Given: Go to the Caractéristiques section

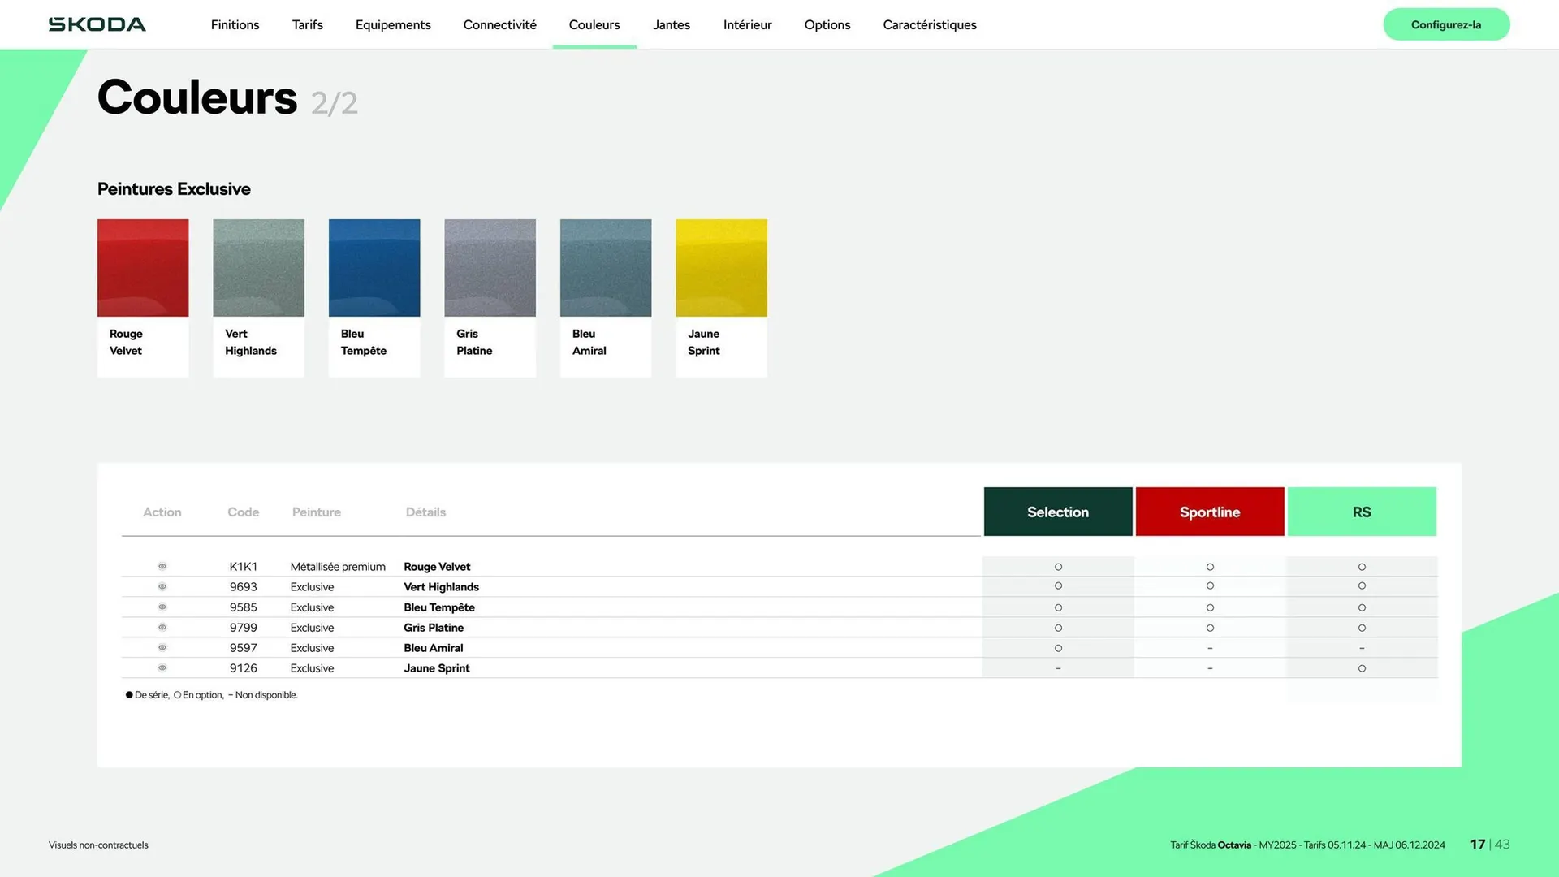Looking at the screenshot, I should tap(930, 24).
